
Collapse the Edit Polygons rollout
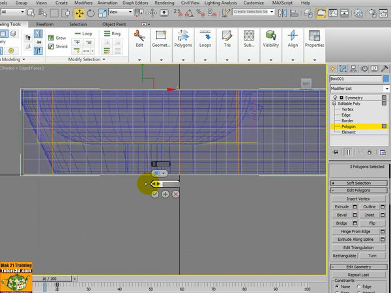(358, 190)
